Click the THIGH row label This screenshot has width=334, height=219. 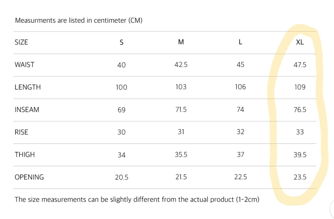coord(25,155)
